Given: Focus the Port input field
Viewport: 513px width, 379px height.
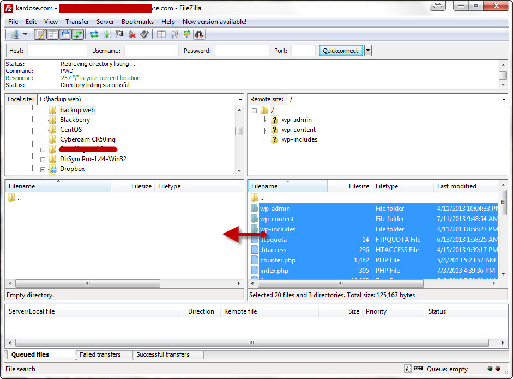Looking at the screenshot, I should (303, 51).
